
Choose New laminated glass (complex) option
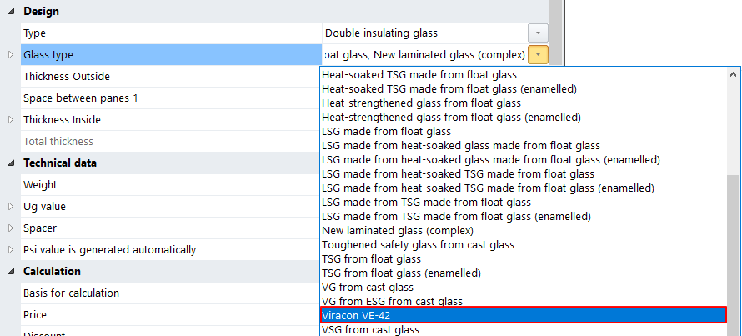click(399, 230)
